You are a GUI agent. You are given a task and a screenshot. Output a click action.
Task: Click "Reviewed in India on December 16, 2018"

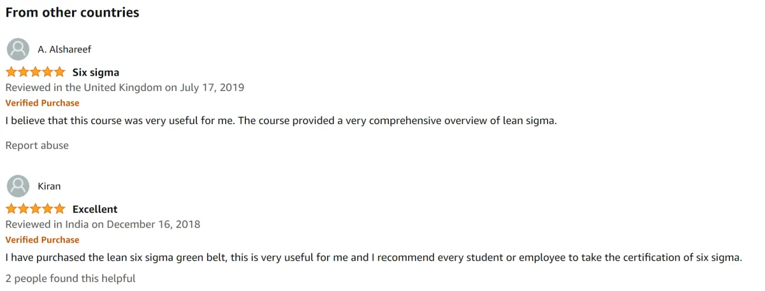coord(103,224)
